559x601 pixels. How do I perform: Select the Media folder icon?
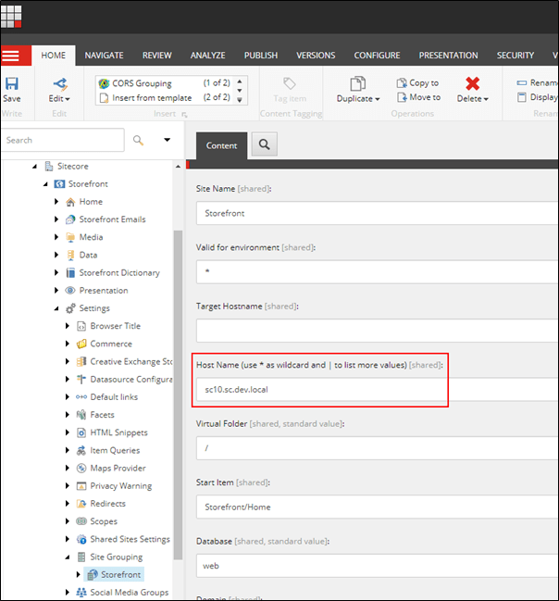(x=70, y=237)
